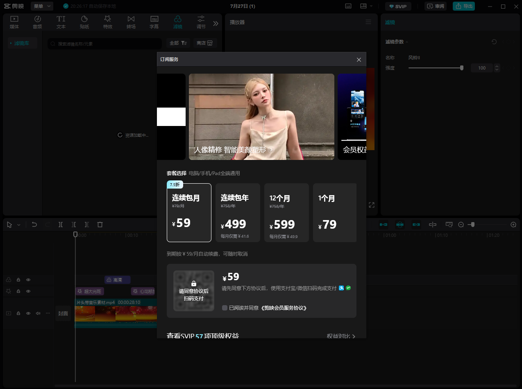Switch to the 文本 text tab
The width and height of the screenshot is (522, 389).
coord(61,22)
